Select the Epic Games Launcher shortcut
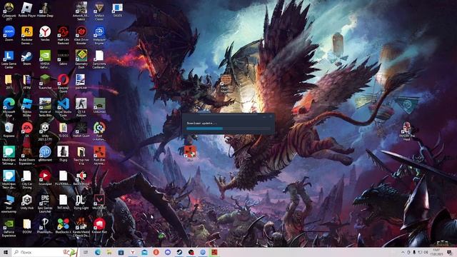Viewport: 457px width, 257px height. (45, 203)
